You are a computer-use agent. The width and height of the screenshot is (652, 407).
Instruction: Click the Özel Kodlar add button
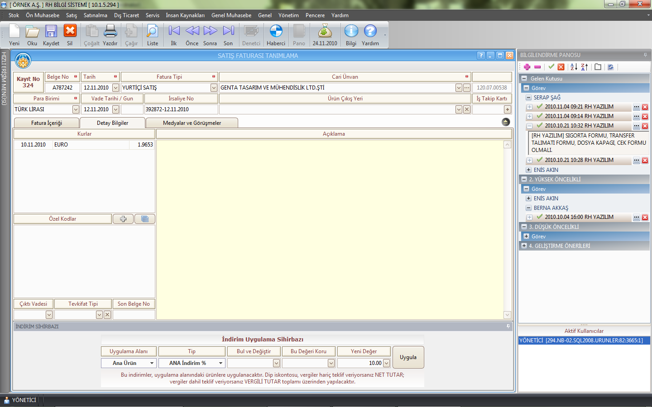coord(123,219)
